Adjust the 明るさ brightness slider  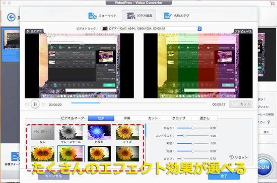[x=193, y=128]
